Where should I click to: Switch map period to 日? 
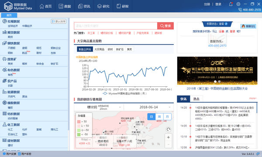point(152,116)
